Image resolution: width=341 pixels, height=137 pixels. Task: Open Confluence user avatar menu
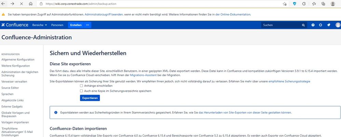pyautogui.click(x=338, y=25)
